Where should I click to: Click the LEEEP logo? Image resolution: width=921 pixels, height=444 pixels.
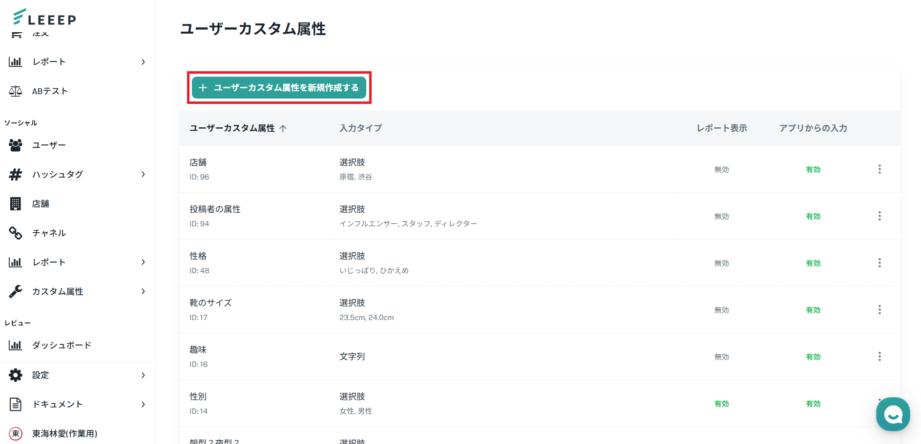[x=45, y=18]
